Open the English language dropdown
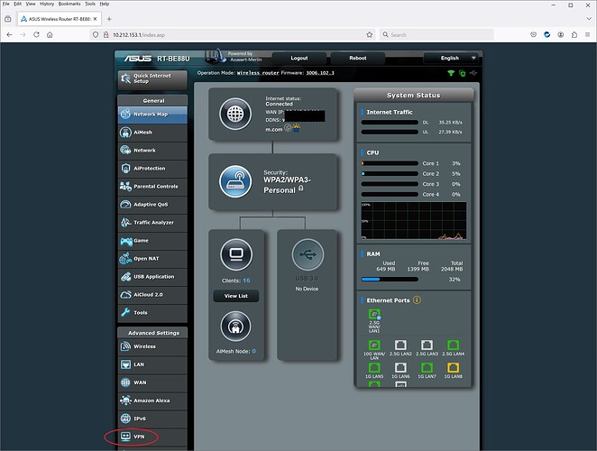The image size is (597, 451). pos(452,59)
